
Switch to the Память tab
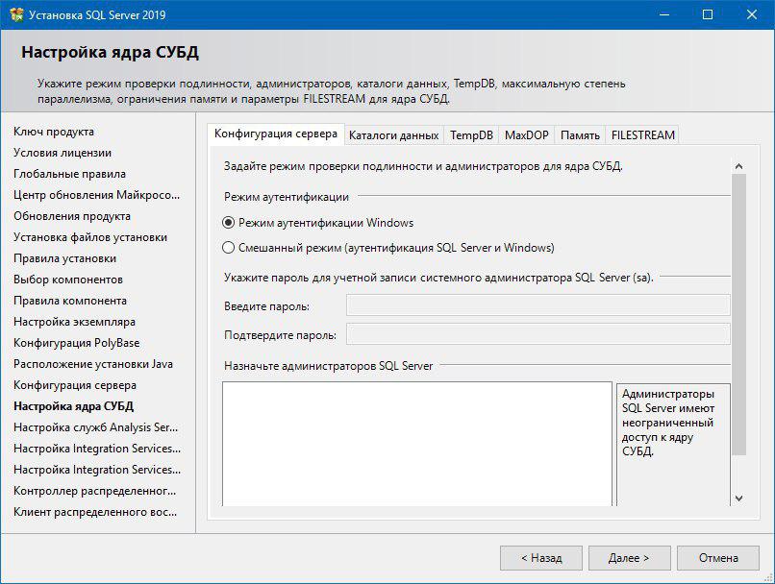point(580,135)
